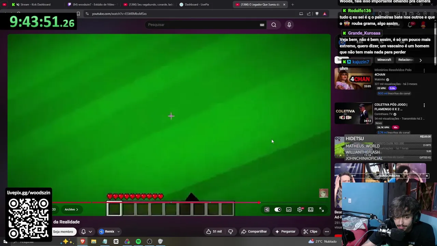Viewport: 437px width, 246px height.
Task: Select the Relacionados filter chip
Action: click(406, 60)
